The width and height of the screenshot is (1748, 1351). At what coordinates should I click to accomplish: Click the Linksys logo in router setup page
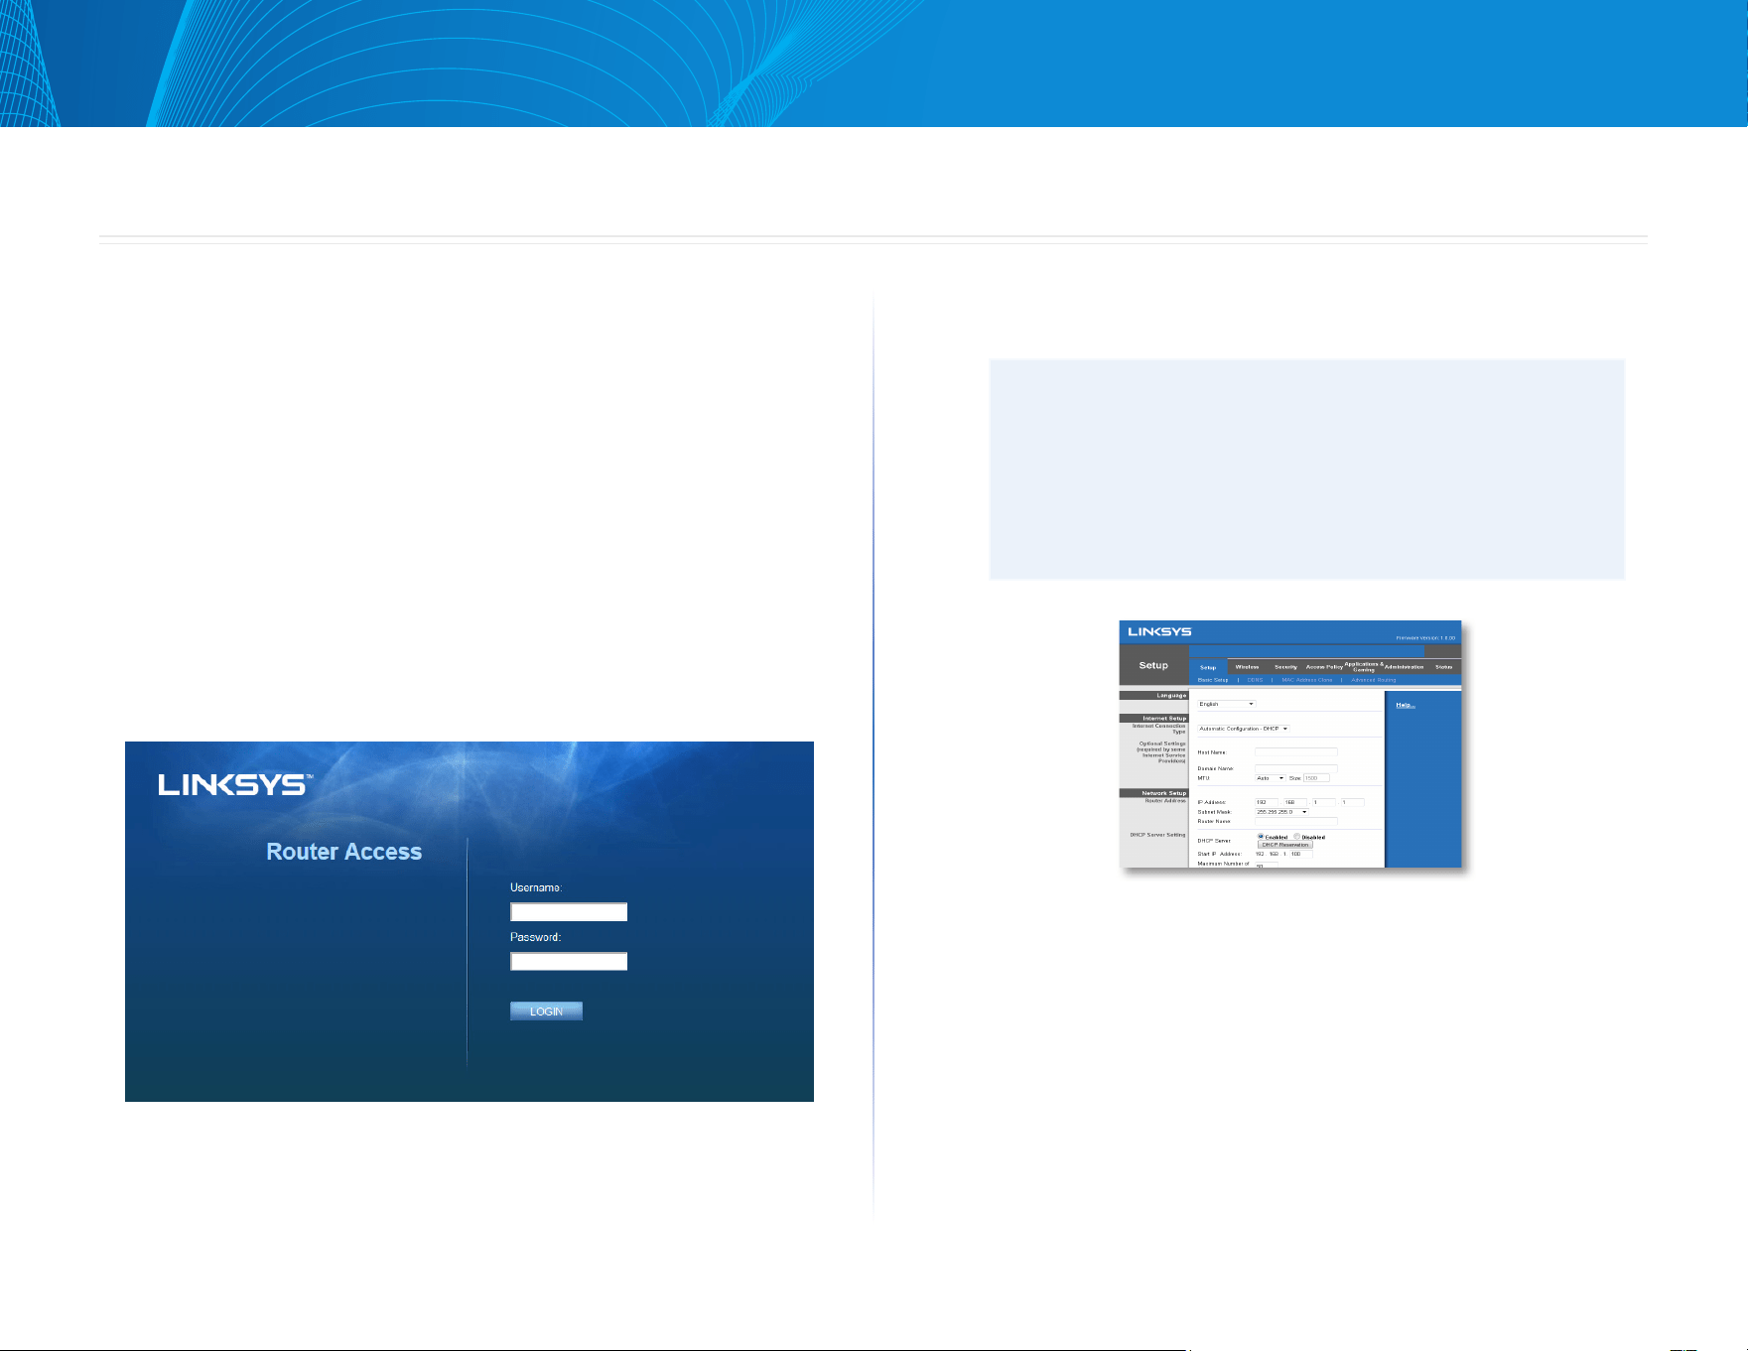point(1159,631)
